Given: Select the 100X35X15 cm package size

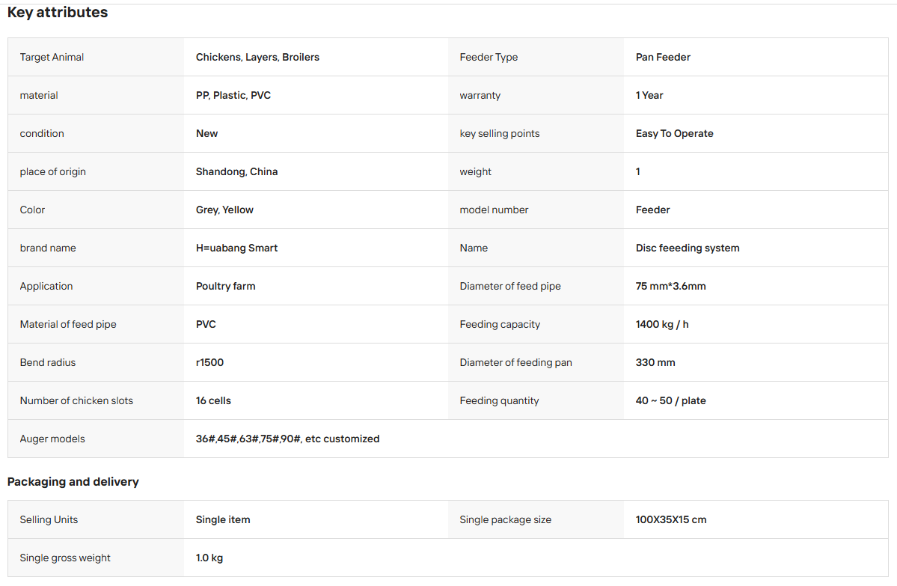Looking at the screenshot, I should 671,519.
